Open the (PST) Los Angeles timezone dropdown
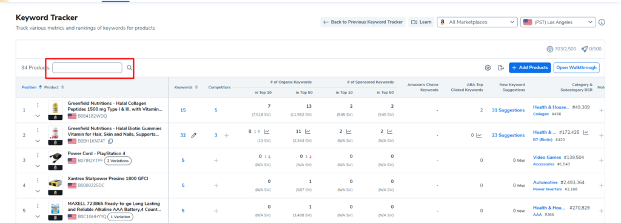This screenshot has width=621, height=223. [x=558, y=22]
